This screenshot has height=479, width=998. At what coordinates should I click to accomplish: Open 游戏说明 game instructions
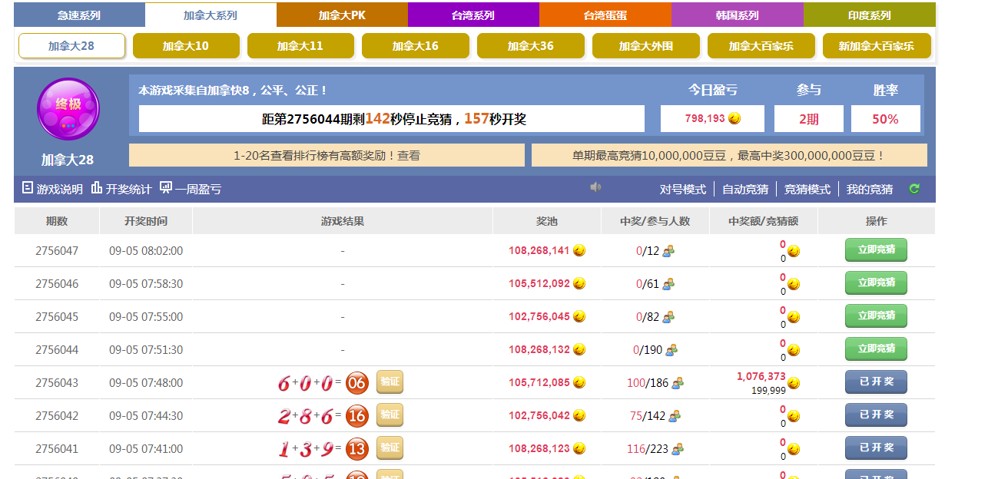(52, 189)
